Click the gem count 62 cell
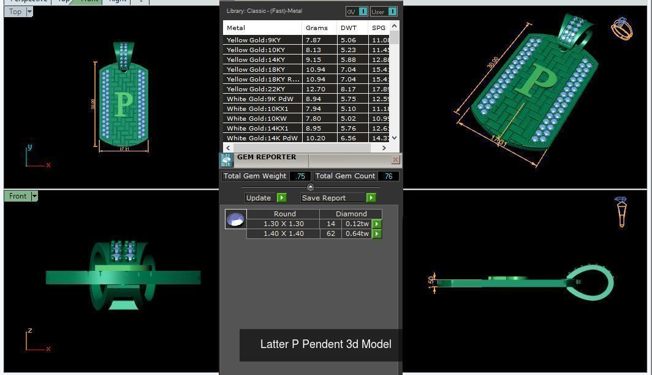The width and height of the screenshot is (652, 375). tap(330, 233)
